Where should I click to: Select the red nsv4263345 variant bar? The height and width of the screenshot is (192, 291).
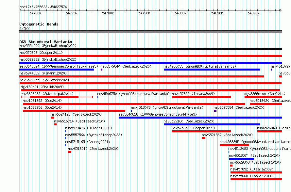pos(234,145)
